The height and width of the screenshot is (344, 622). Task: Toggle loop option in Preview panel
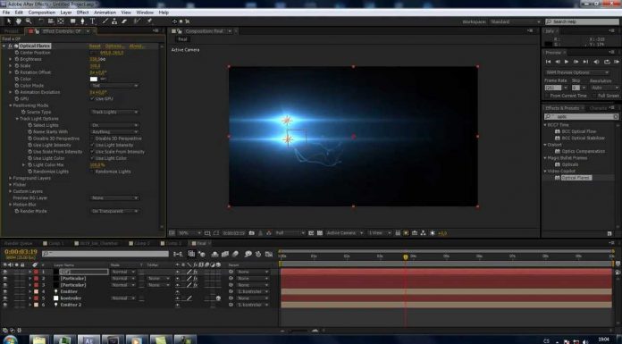[607, 62]
